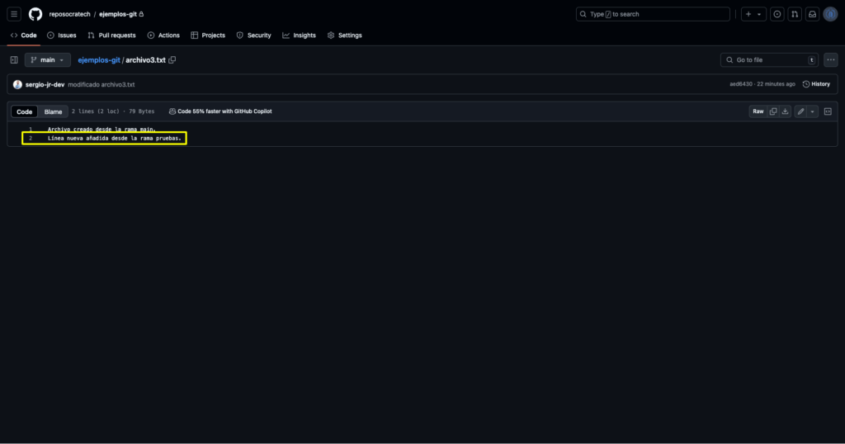Image resolution: width=845 pixels, height=444 pixels.
Task: Download the raw file icon
Action: click(x=785, y=111)
